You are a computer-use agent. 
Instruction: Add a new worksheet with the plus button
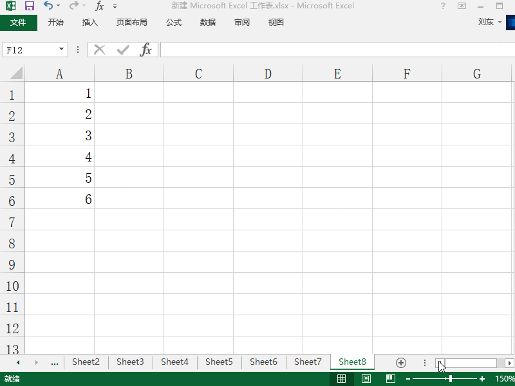point(400,362)
